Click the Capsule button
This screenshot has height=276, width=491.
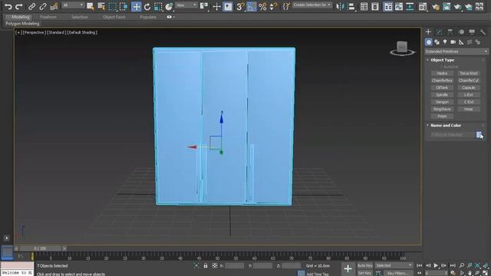(x=469, y=87)
